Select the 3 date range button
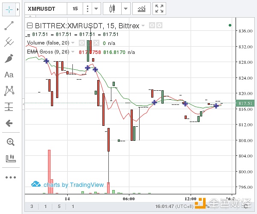This screenshot has height=214, width=257. [32, 206]
